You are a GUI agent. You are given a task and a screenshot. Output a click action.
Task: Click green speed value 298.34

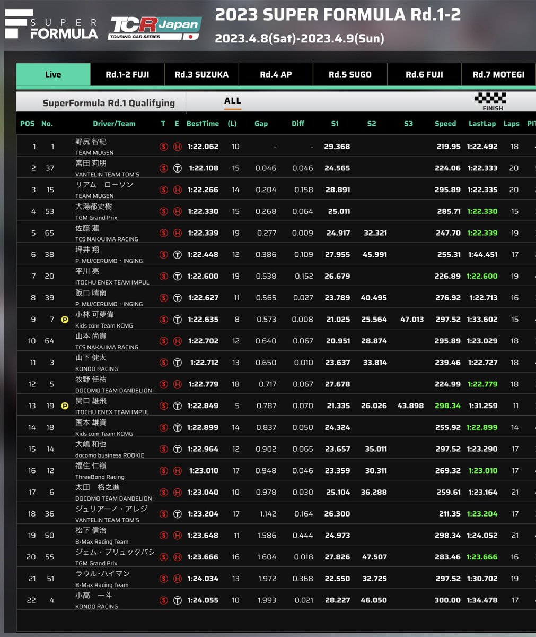[447, 406]
